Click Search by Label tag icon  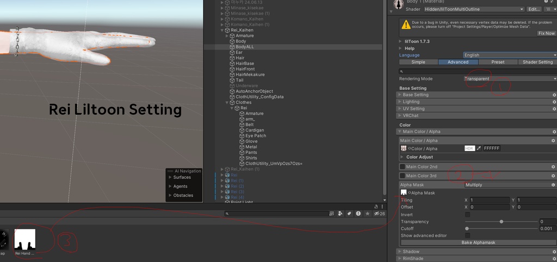pyautogui.click(x=349, y=214)
